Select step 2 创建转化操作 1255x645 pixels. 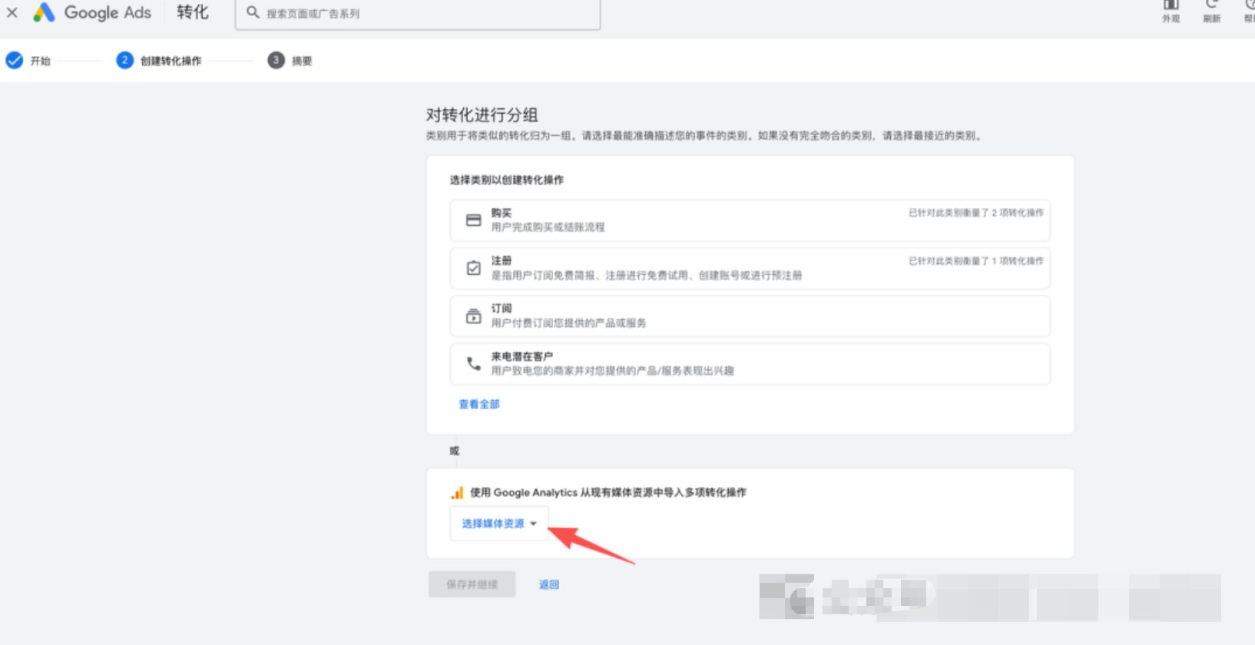[159, 61]
